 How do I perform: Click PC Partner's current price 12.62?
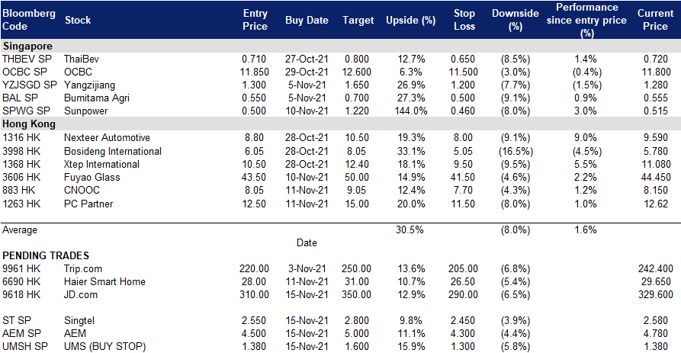656,204
